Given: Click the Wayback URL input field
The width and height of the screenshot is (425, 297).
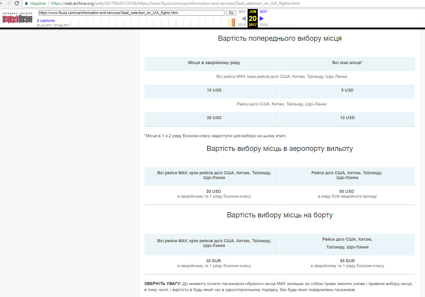Looking at the screenshot, I should pyautogui.click(x=131, y=13).
